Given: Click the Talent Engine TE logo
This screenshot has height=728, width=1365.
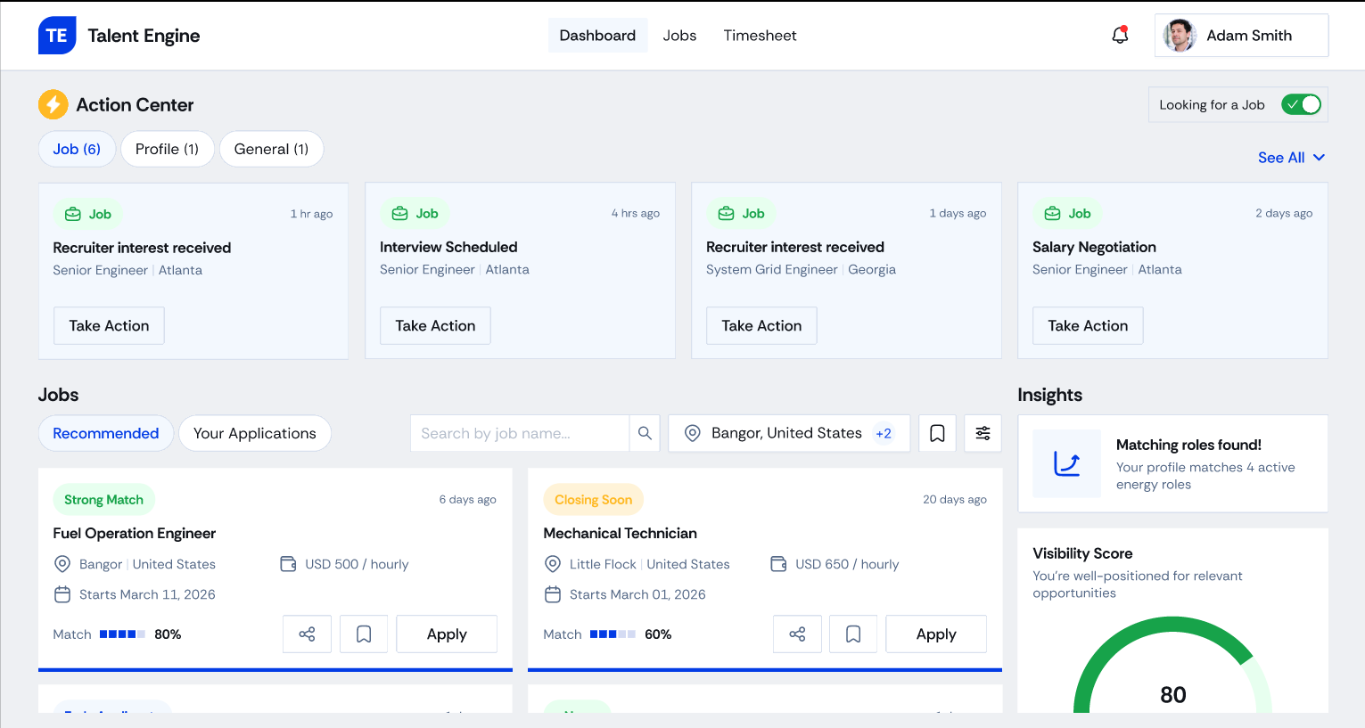Looking at the screenshot, I should tap(57, 36).
